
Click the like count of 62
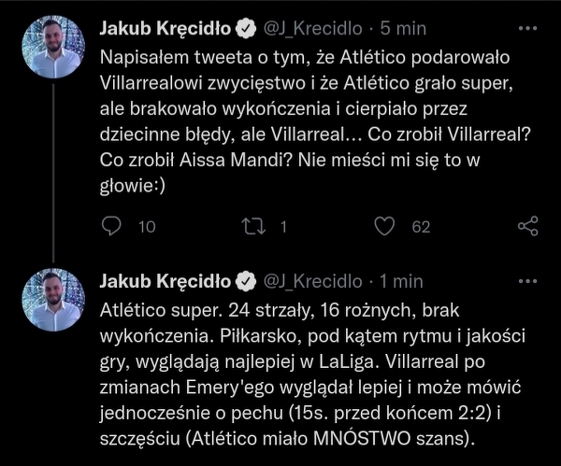click(421, 226)
